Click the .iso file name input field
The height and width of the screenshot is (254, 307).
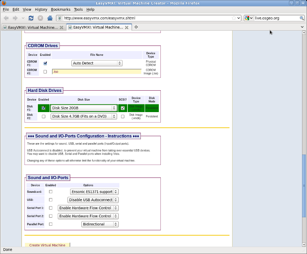point(97,72)
